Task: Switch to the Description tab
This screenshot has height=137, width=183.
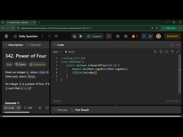Action: (14, 45)
